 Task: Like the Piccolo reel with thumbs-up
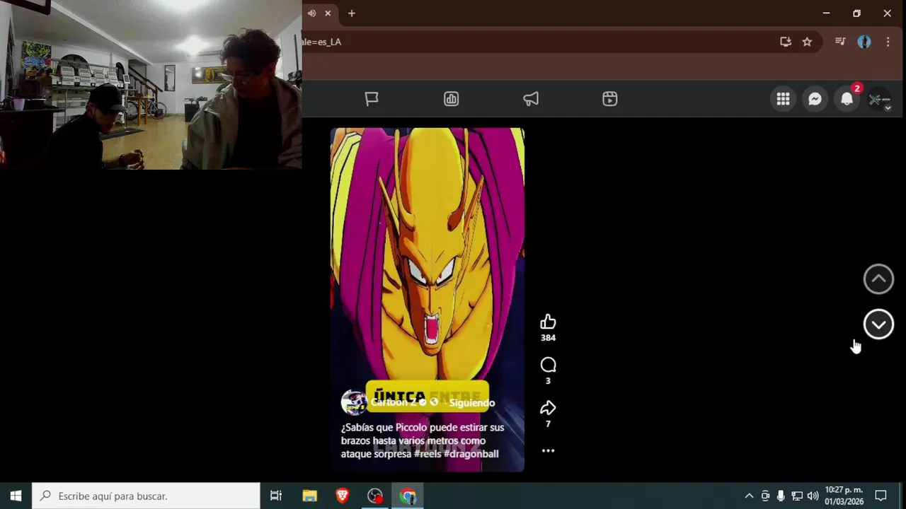pos(548,322)
